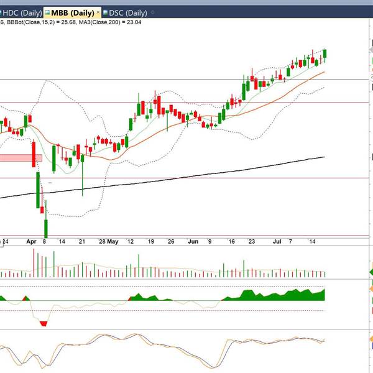Screen dimensions: 373x373
Task: Click the chart icon on the DSC tab
Action: pyautogui.click(x=106, y=12)
